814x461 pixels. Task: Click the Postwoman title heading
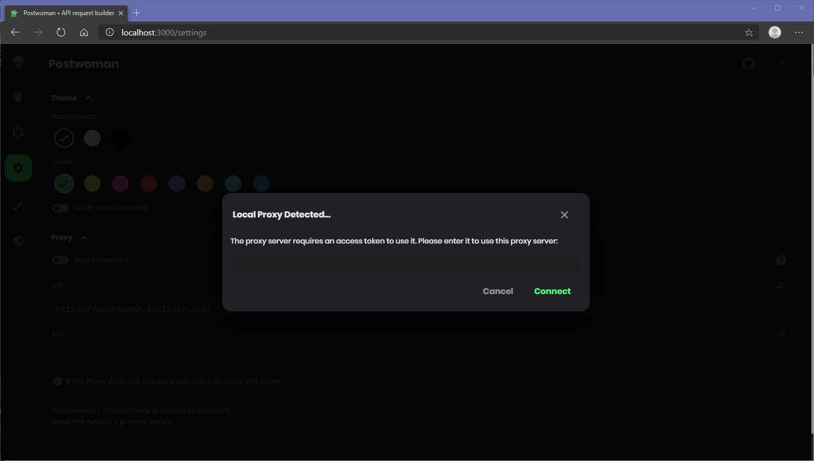coord(83,64)
